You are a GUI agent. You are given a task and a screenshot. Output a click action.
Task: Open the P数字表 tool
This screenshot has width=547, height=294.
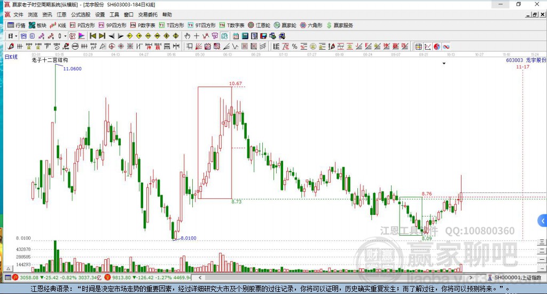pos(143,25)
